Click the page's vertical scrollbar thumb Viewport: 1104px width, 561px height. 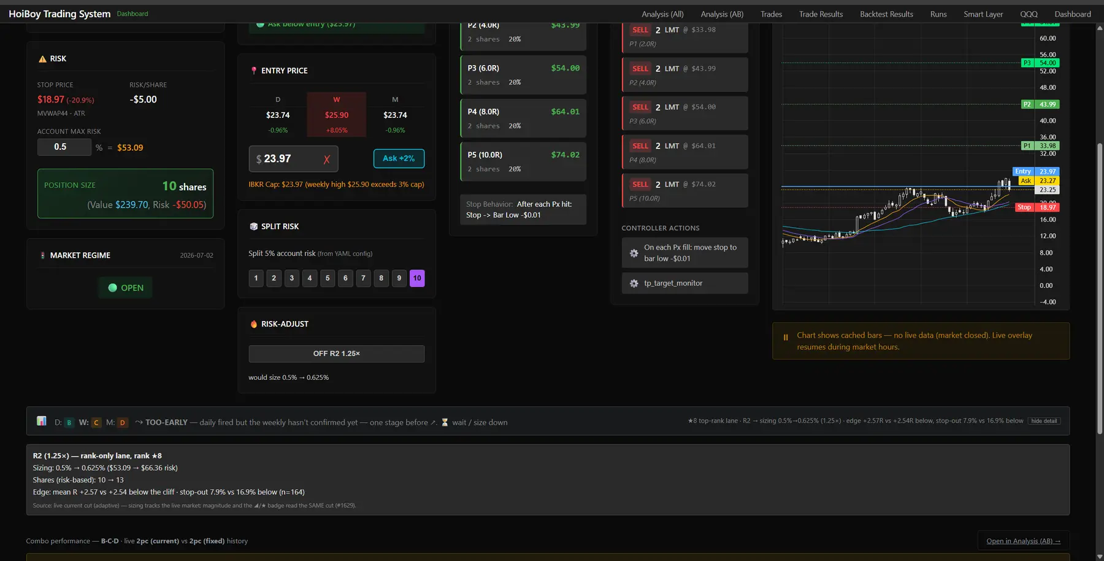pos(1100,288)
